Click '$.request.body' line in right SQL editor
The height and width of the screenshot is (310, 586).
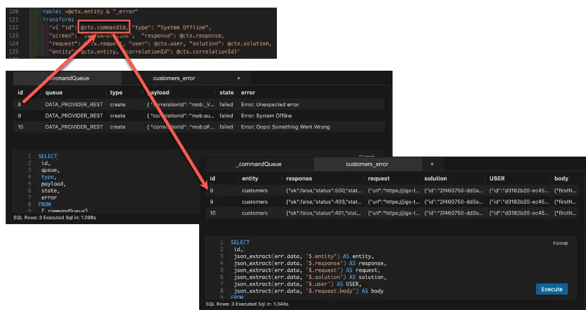tap(308, 290)
